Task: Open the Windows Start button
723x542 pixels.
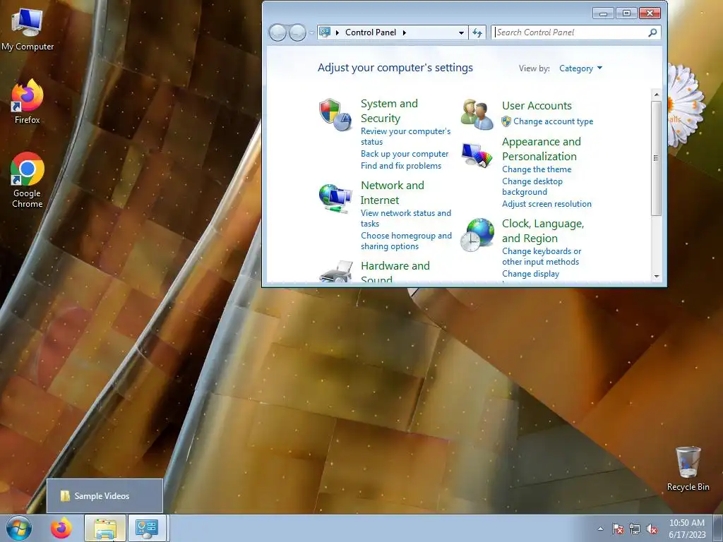Action: [19, 528]
